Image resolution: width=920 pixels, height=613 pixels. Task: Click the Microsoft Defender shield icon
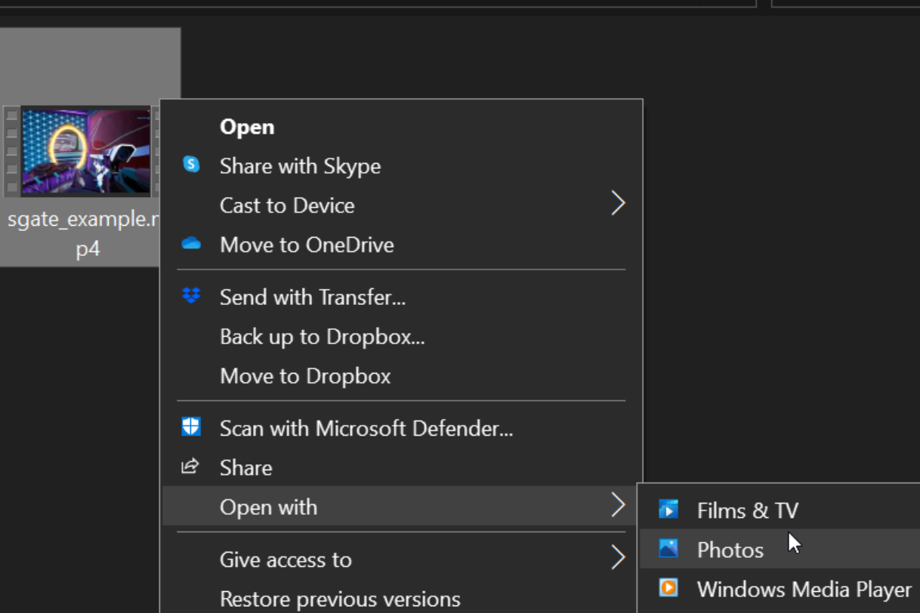point(191,427)
